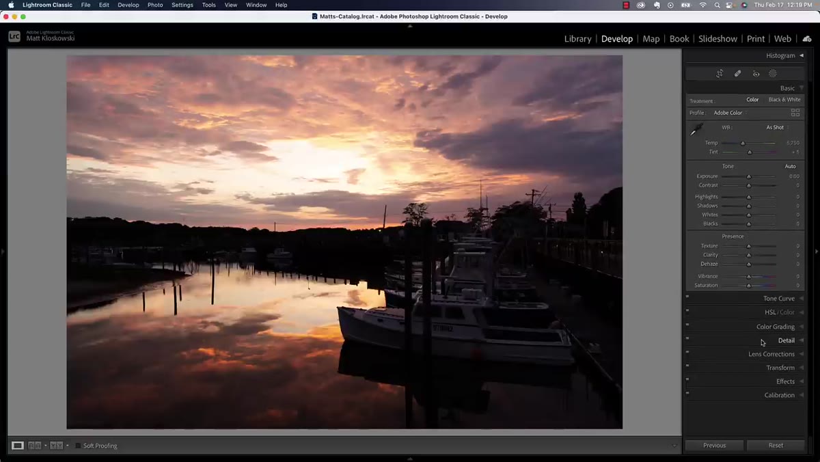Open Reference view options dropdown arrow
Viewport: 820px width, 462px height.
click(x=45, y=446)
